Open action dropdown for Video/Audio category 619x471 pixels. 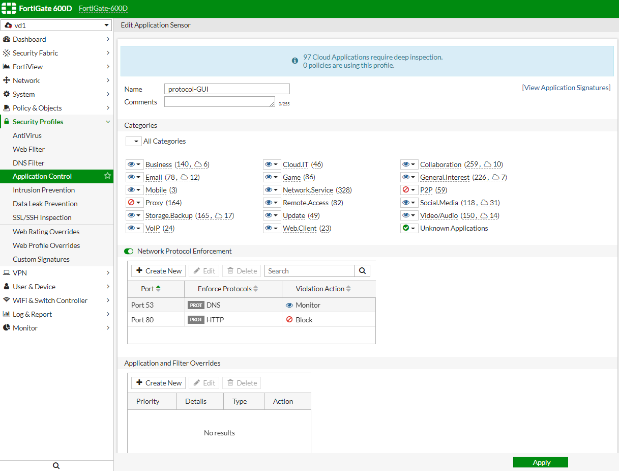pos(409,215)
